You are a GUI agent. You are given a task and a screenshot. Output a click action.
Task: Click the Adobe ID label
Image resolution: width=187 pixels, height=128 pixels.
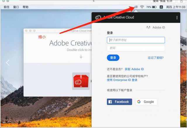(x=159, y=27)
